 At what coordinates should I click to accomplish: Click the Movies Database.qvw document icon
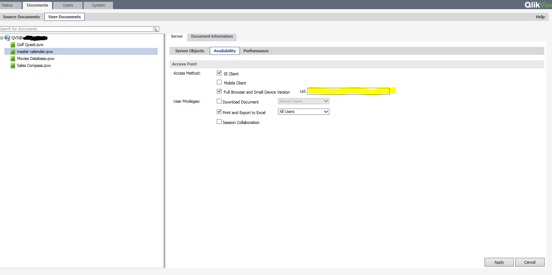coord(13,59)
